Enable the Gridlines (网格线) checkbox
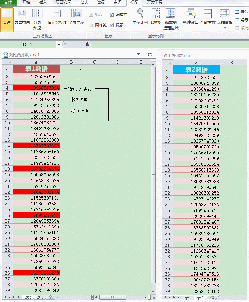 [x=98, y=25]
